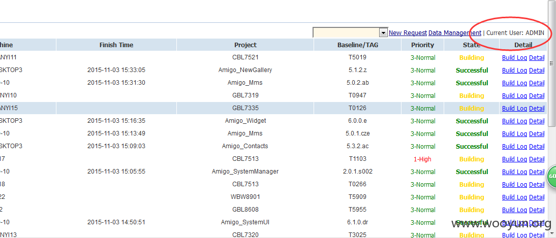Click the empty combo box field
This screenshot has width=556, height=238.
(x=347, y=32)
